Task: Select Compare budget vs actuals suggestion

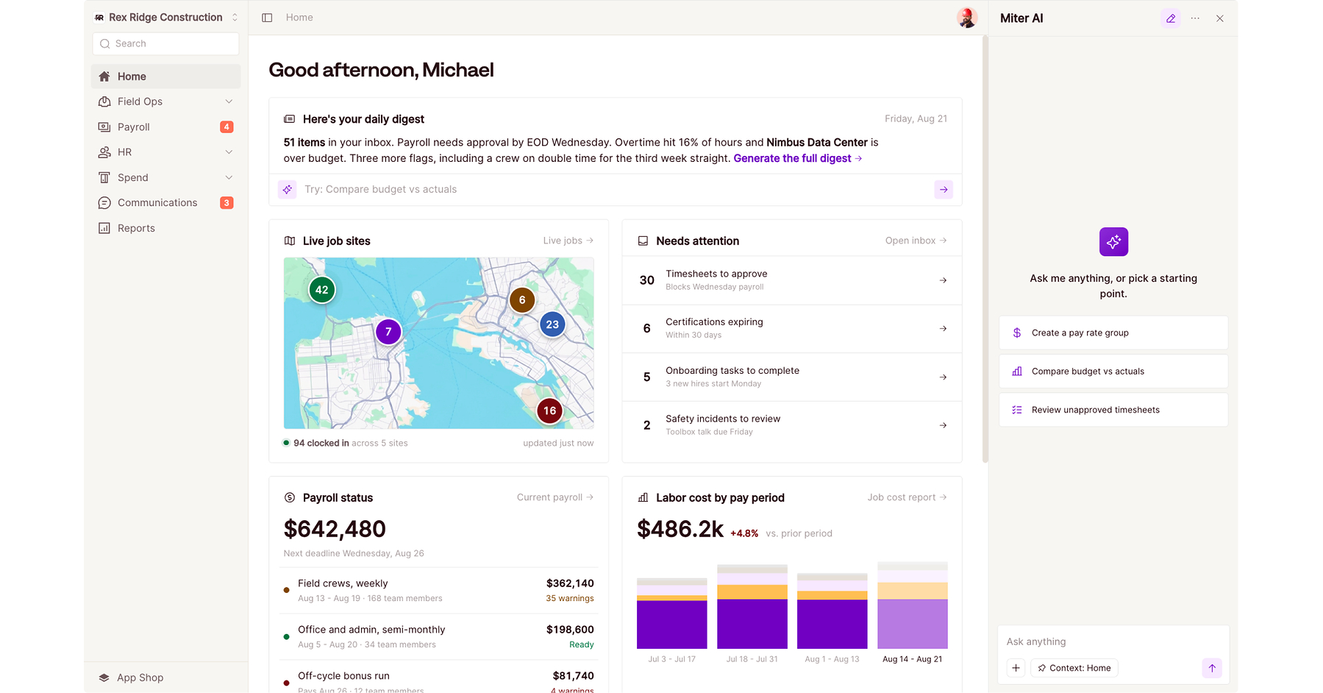Action: [1113, 372]
